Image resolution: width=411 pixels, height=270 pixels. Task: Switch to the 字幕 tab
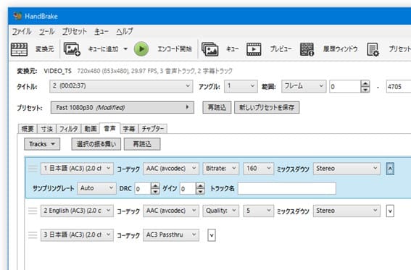(x=129, y=129)
